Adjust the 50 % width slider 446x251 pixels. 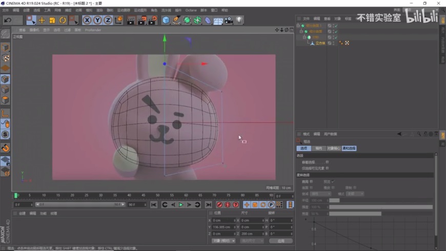[381, 214]
